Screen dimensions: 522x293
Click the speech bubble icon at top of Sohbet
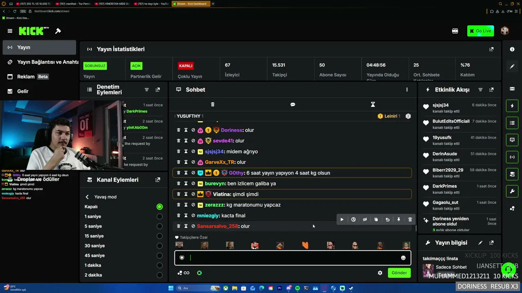pos(292,105)
